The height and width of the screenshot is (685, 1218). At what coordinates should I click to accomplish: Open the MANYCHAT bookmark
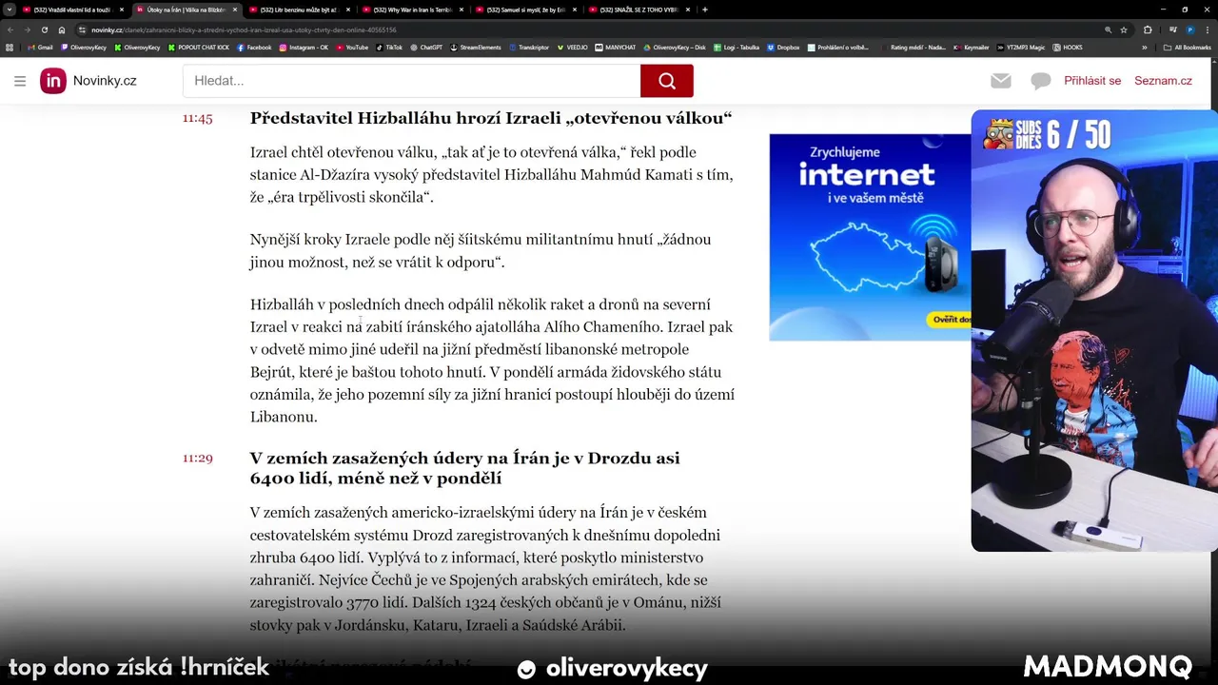point(616,47)
